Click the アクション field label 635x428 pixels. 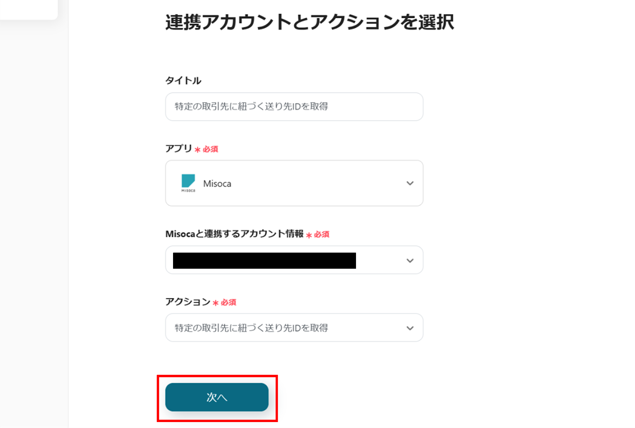pyautogui.click(x=188, y=302)
